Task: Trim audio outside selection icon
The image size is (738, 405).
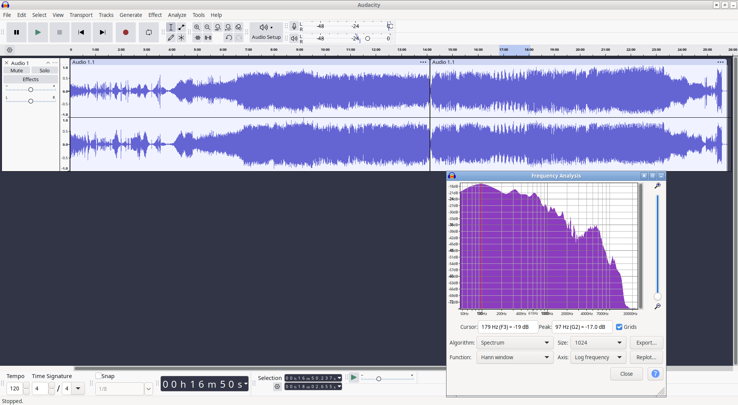Action: pyautogui.click(x=198, y=38)
